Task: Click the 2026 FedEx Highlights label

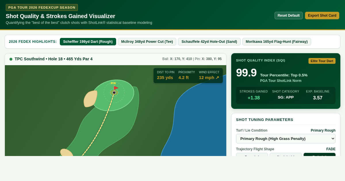Action: click(x=33, y=42)
